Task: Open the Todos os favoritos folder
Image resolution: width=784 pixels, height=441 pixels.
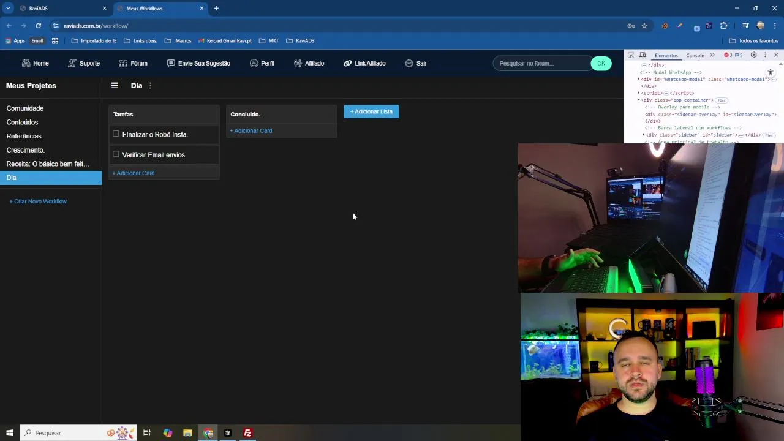Action: pyautogui.click(x=753, y=41)
